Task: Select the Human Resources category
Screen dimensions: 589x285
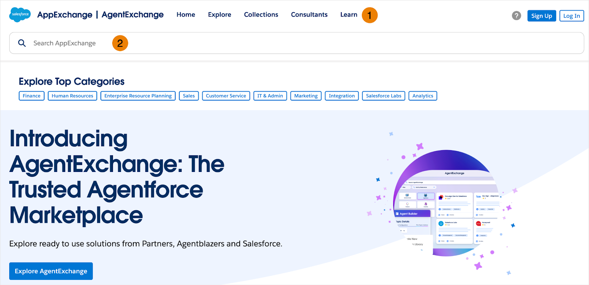Action: point(73,96)
